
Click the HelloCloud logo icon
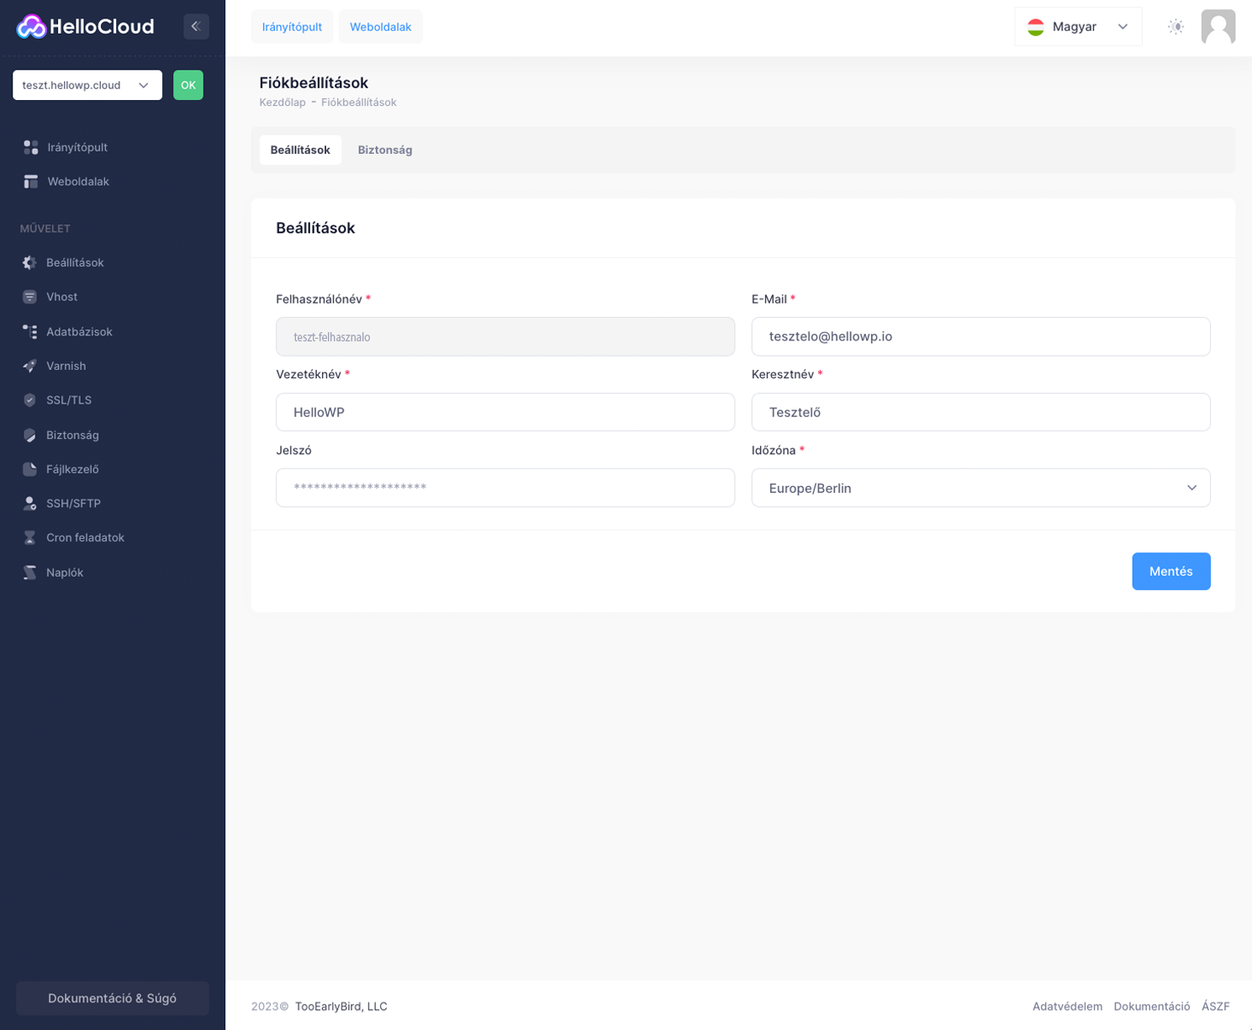pyautogui.click(x=31, y=27)
